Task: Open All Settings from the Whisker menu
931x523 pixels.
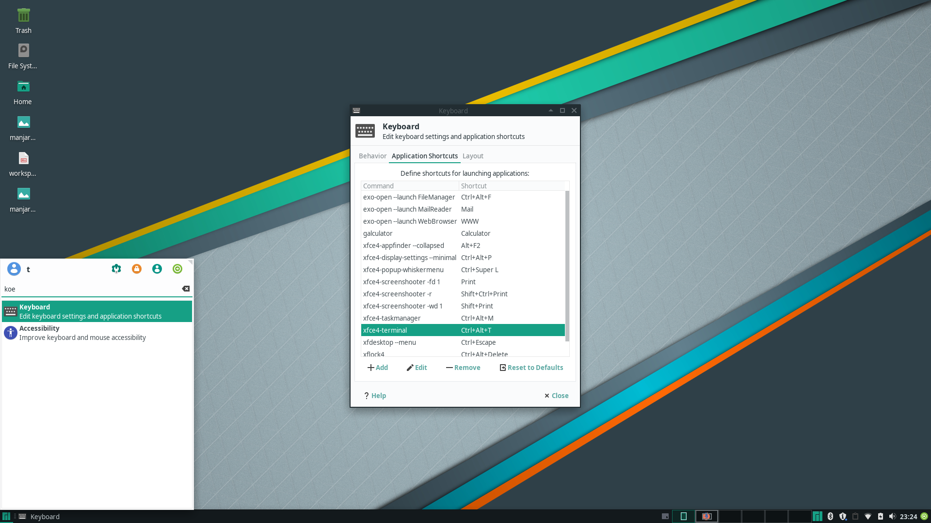Action: (x=116, y=269)
